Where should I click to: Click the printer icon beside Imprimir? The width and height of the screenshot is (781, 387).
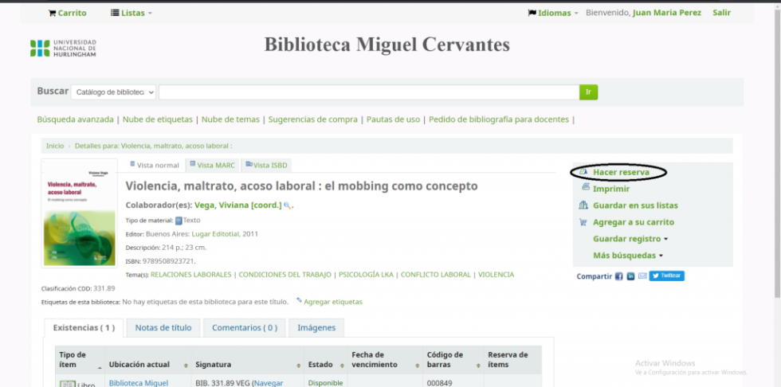[586, 188]
